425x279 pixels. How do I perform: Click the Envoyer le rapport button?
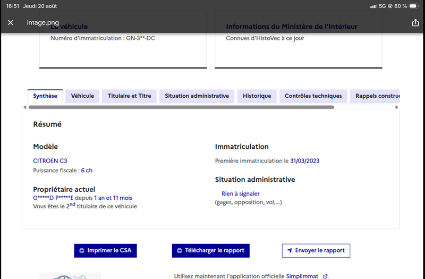pyautogui.click(x=316, y=250)
